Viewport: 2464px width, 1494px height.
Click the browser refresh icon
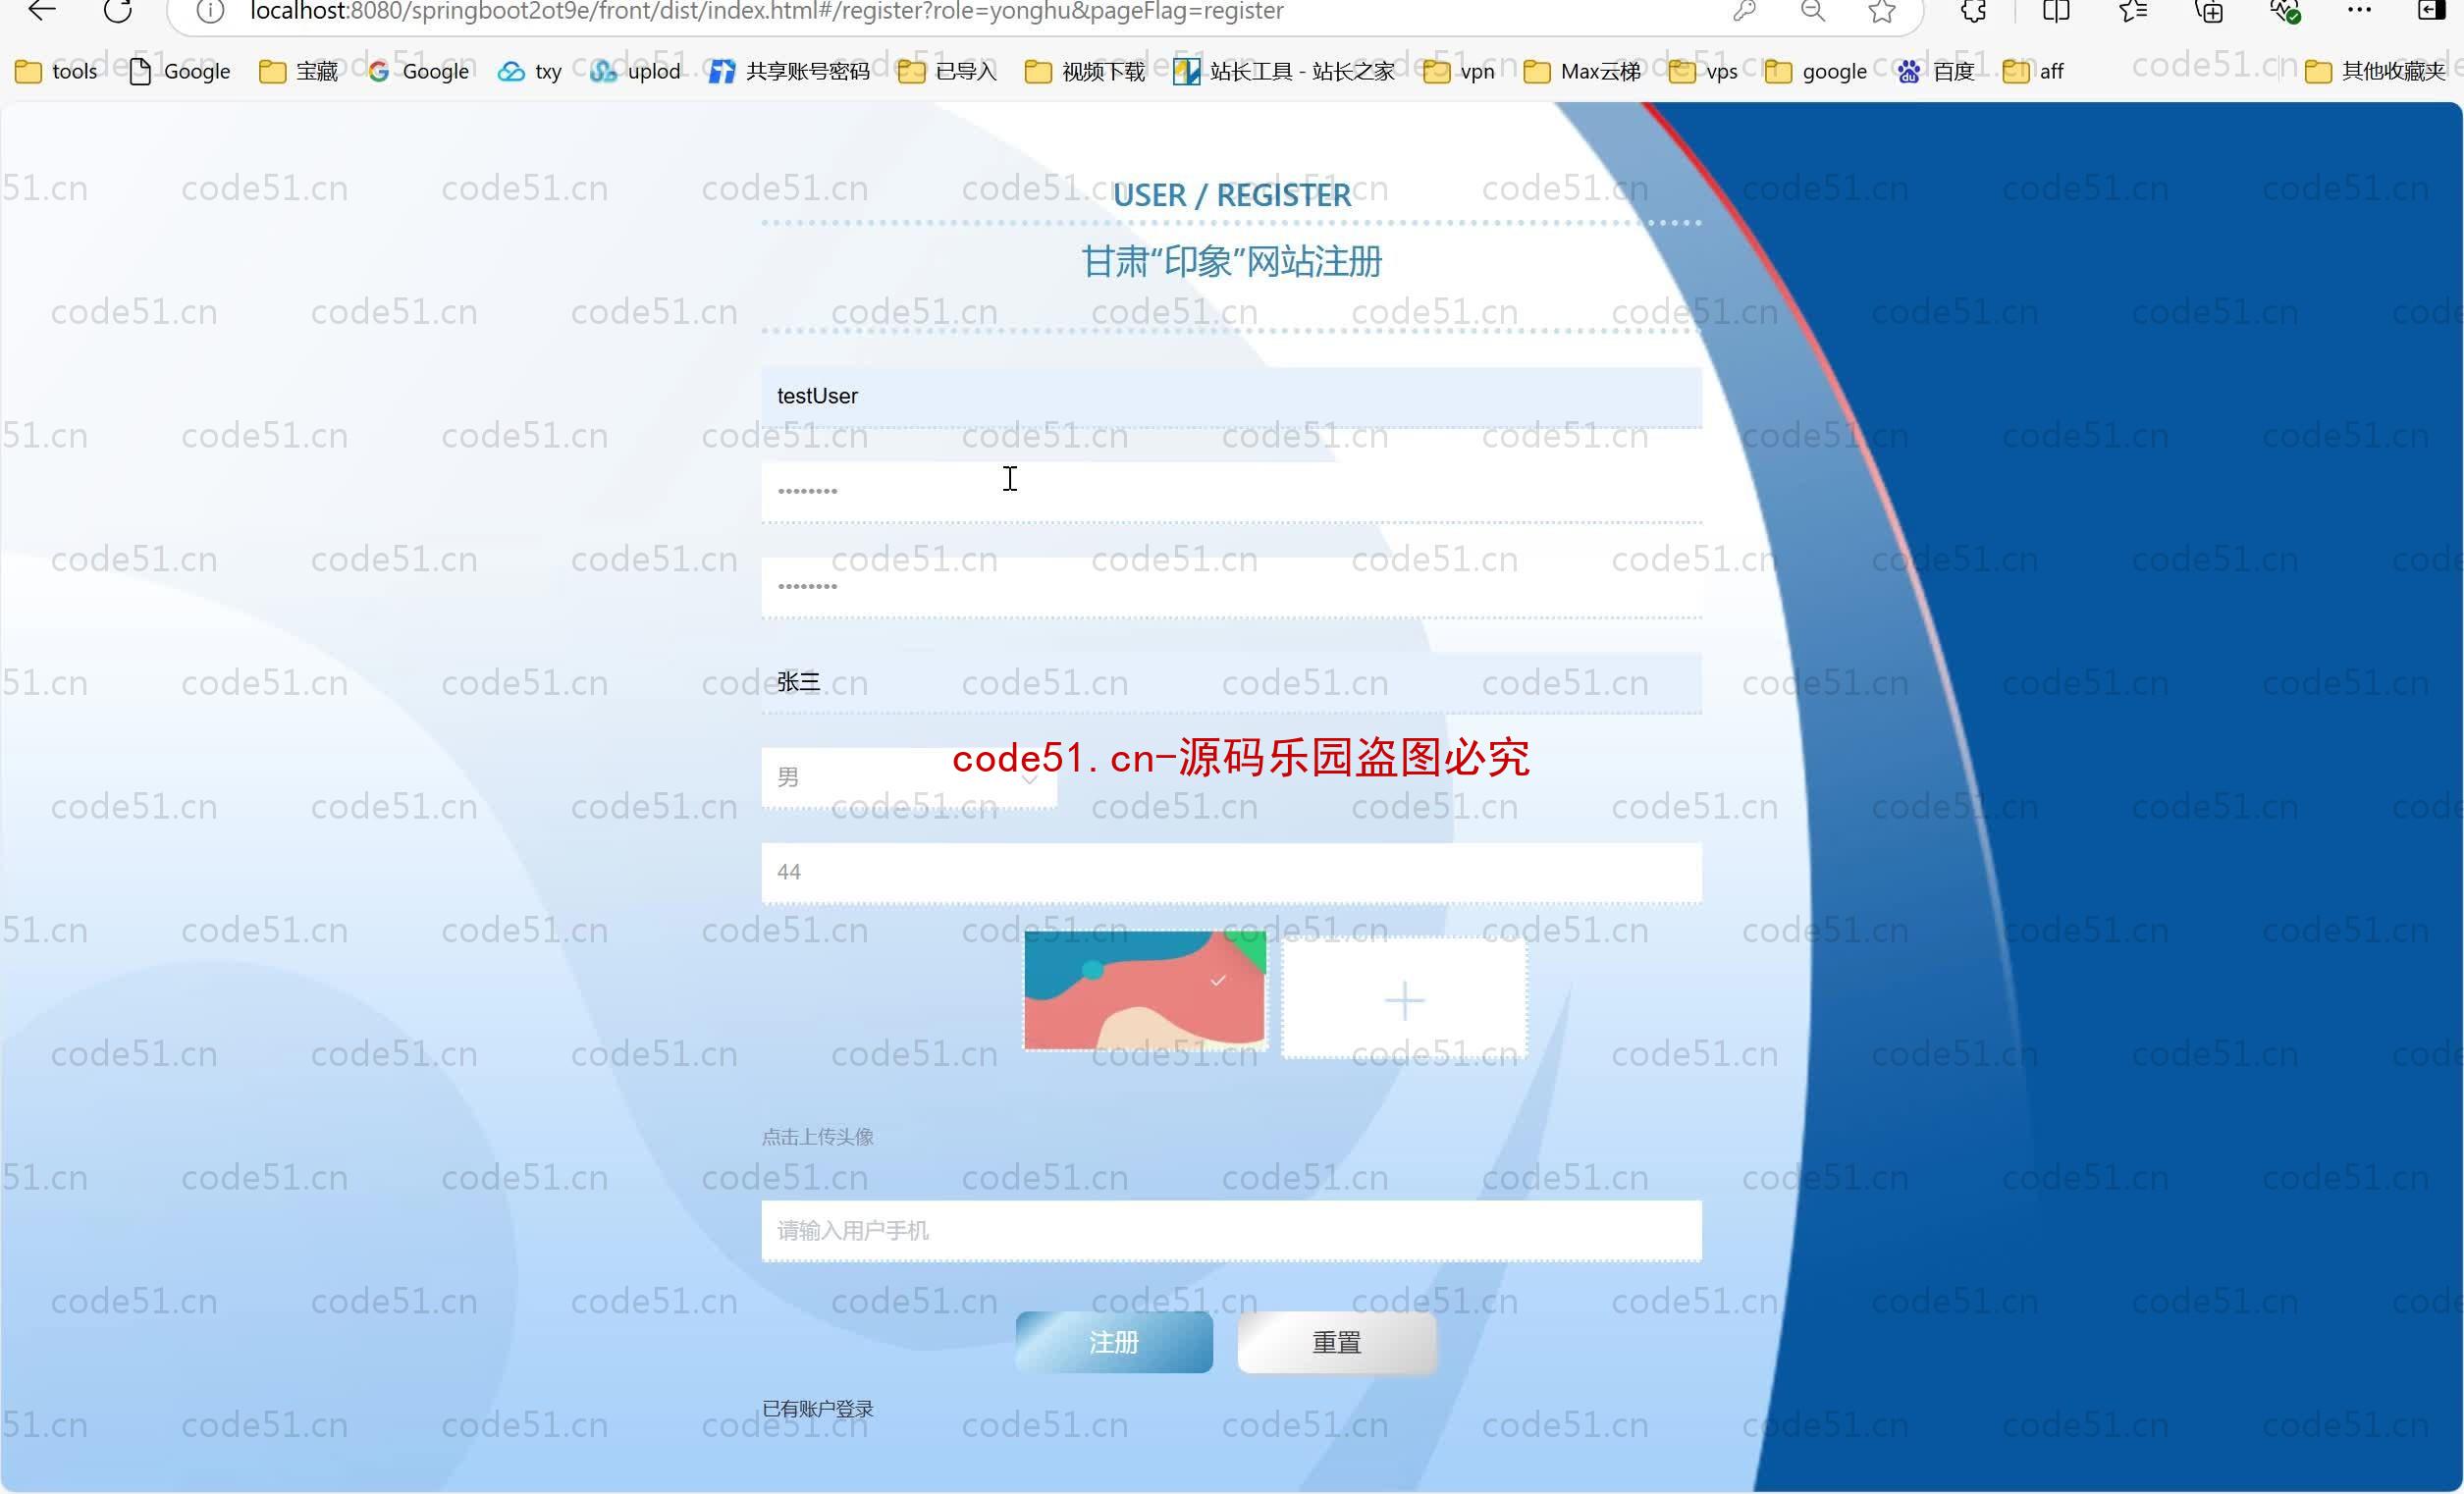point(120,13)
